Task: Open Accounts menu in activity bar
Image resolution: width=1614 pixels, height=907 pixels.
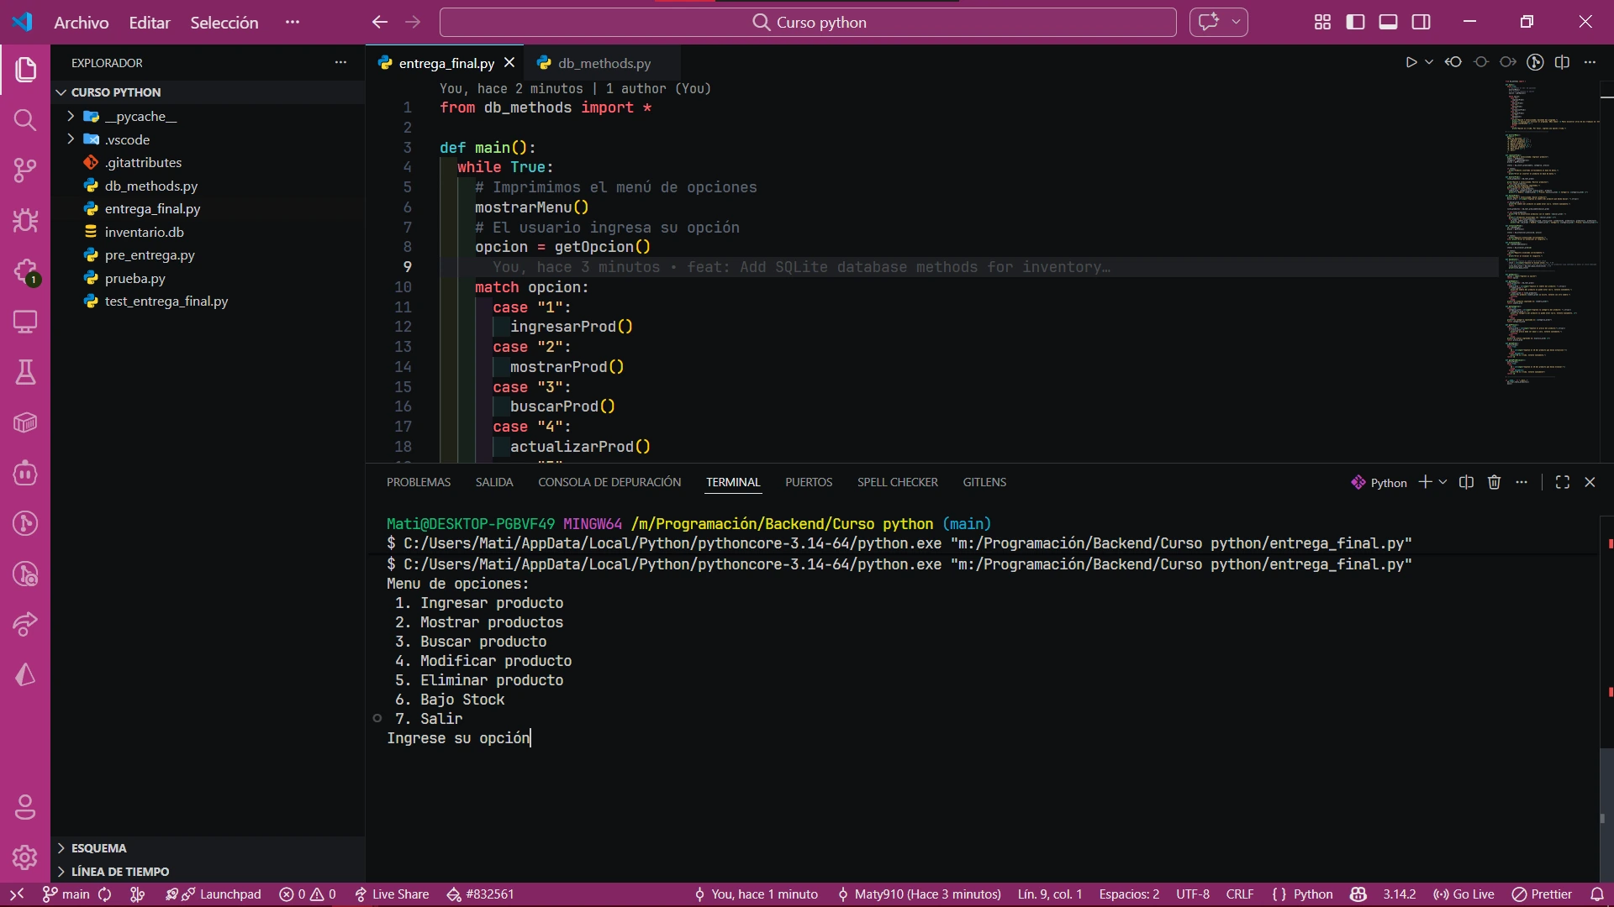Action: point(25,807)
